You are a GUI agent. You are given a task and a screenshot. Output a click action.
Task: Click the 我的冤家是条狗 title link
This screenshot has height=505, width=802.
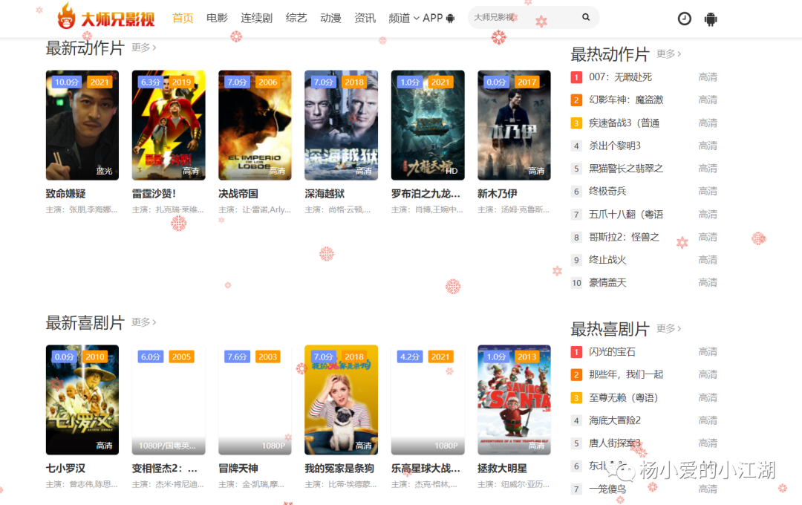click(339, 469)
